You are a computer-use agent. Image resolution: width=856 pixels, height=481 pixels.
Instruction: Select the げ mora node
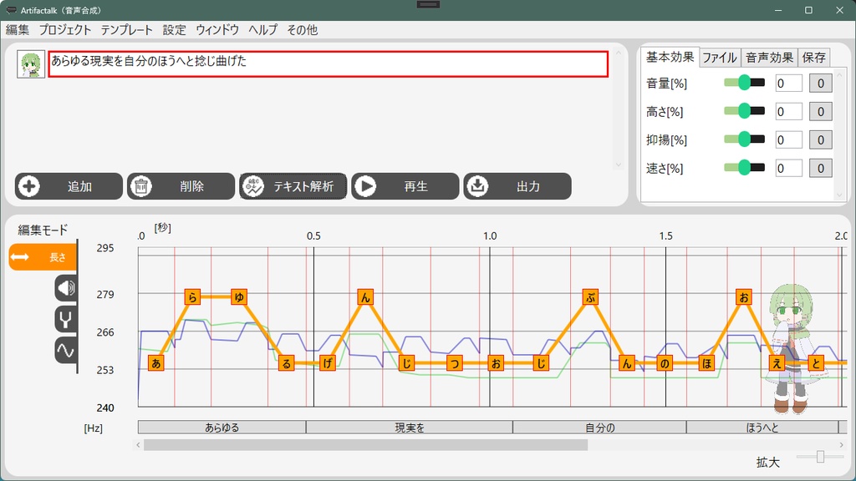point(327,363)
